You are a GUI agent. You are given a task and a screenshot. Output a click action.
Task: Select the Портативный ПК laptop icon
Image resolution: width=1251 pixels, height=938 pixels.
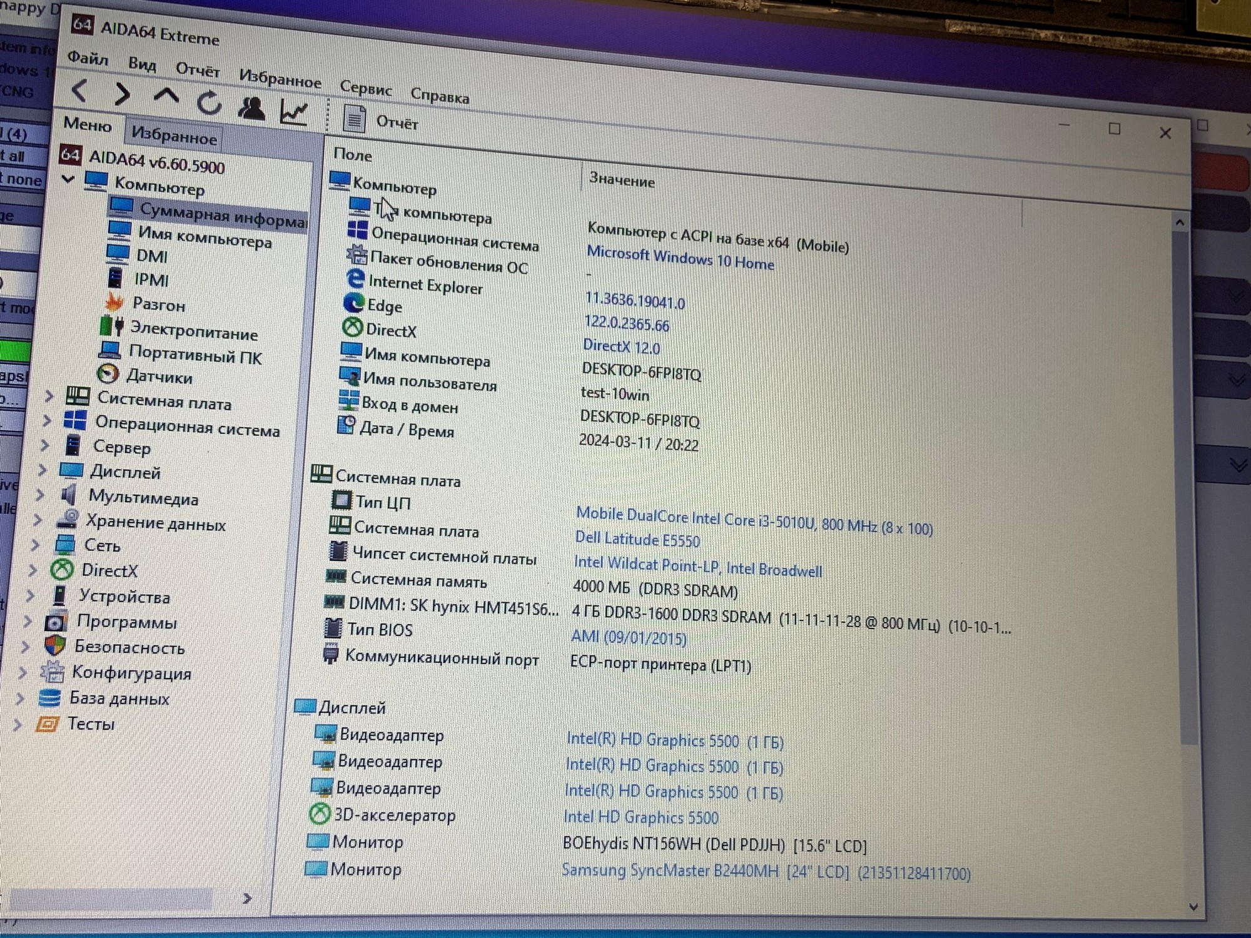point(110,350)
